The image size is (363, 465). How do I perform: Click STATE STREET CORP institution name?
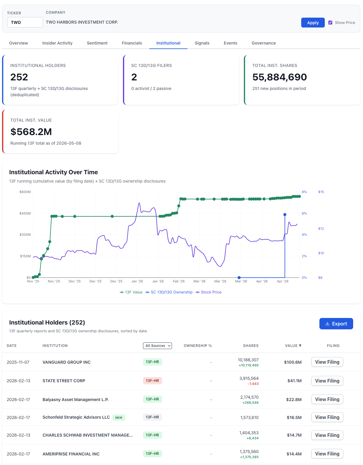coord(64,381)
